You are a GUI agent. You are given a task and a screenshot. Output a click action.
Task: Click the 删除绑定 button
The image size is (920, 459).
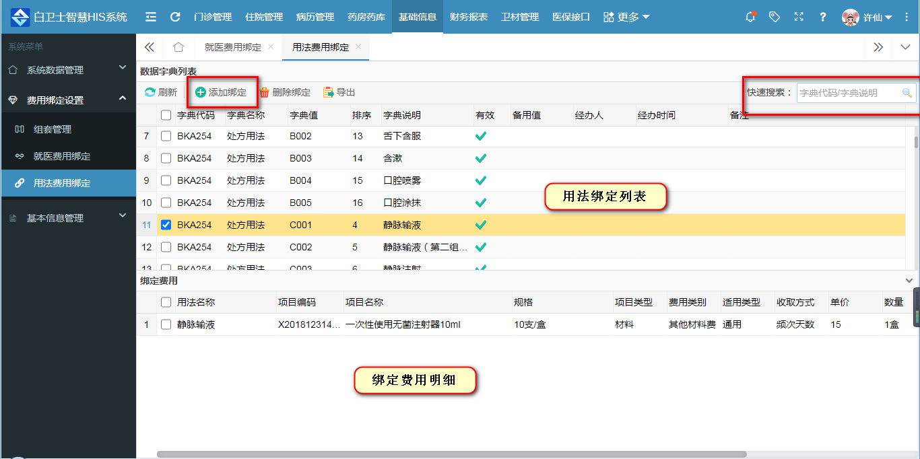tap(285, 92)
